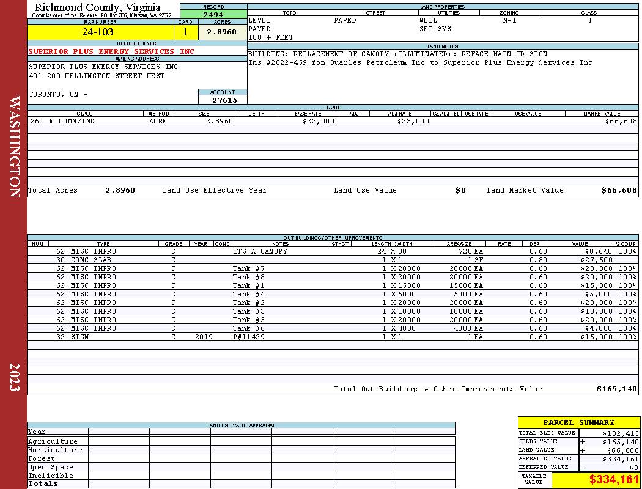Select land class 261 W COMM/IND

(x=61, y=121)
